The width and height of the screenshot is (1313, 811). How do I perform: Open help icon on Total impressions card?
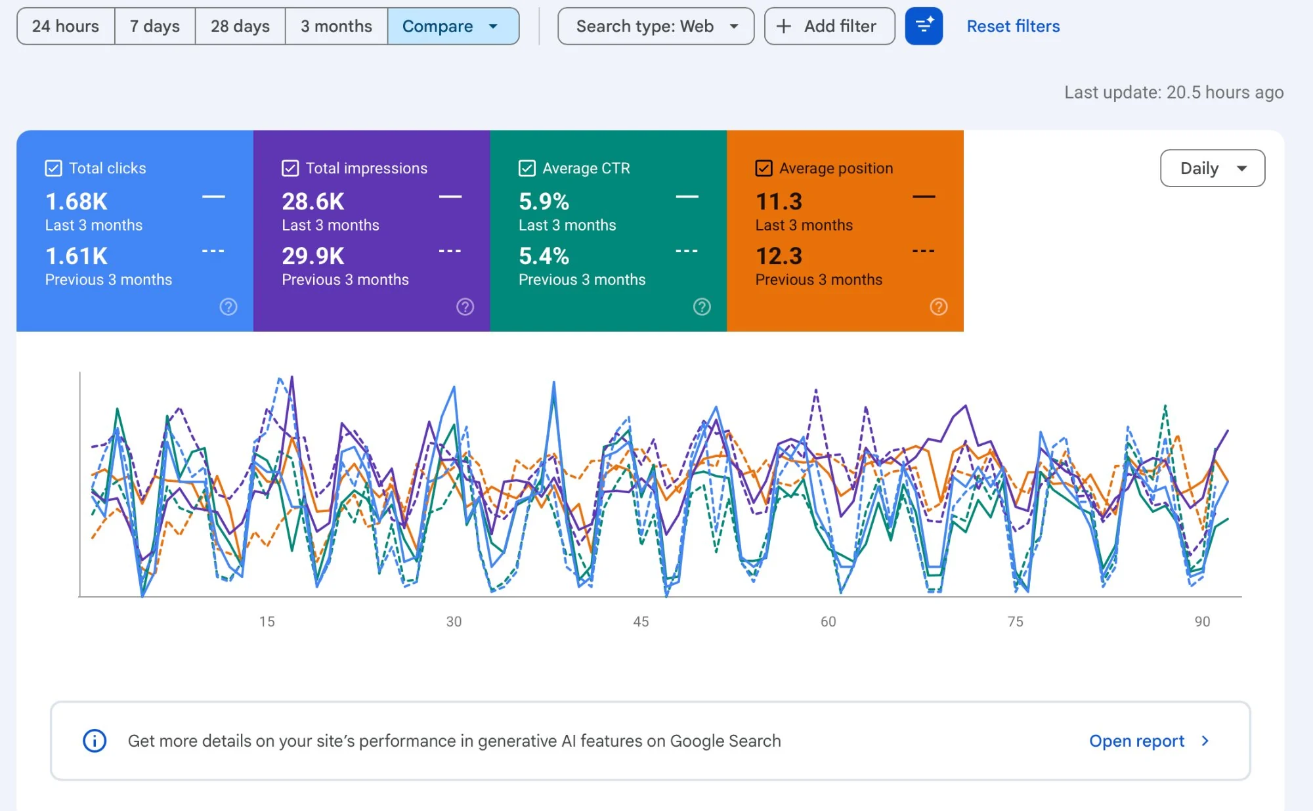pos(465,307)
